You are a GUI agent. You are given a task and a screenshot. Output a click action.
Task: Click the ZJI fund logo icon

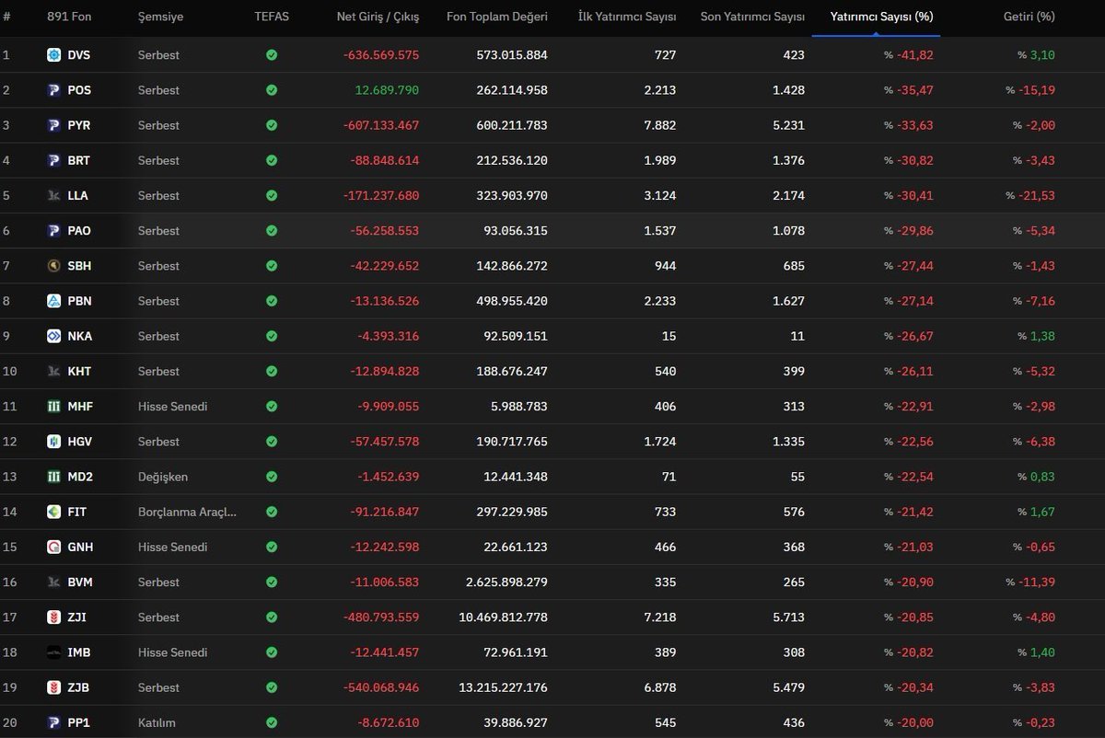point(53,617)
